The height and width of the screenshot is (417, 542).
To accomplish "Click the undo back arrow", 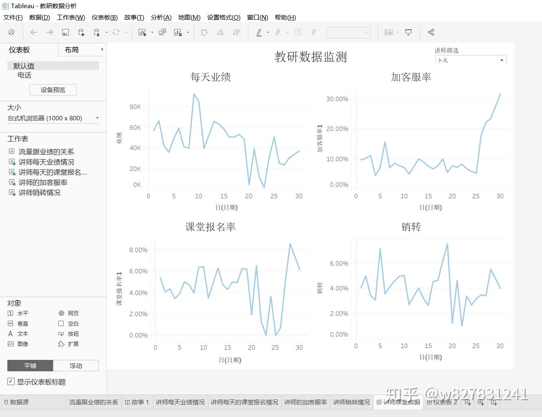I will pyautogui.click(x=34, y=32).
